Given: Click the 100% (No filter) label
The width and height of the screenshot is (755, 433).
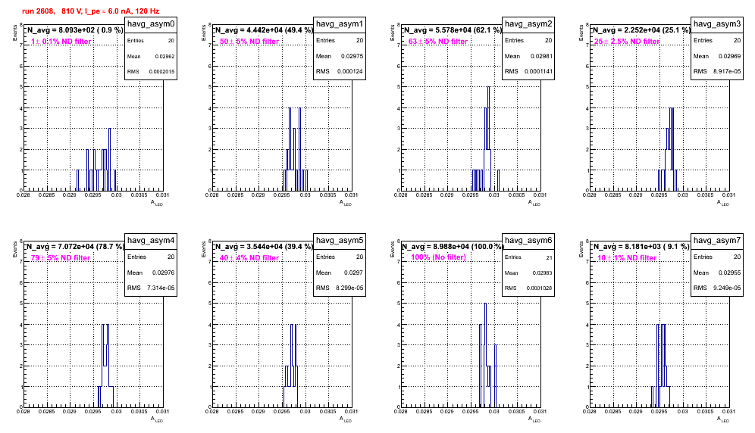Looking at the screenshot, I should coord(438,257).
